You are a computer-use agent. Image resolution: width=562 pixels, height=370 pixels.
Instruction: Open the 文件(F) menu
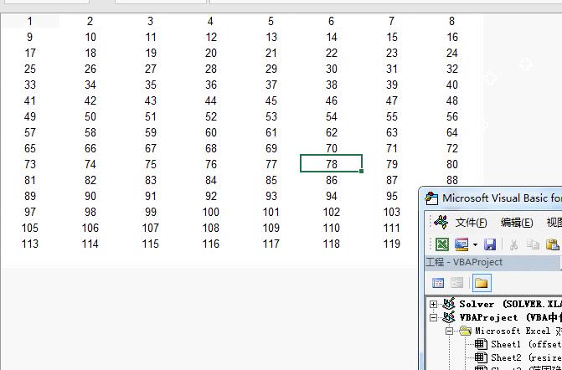tap(471, 223)
